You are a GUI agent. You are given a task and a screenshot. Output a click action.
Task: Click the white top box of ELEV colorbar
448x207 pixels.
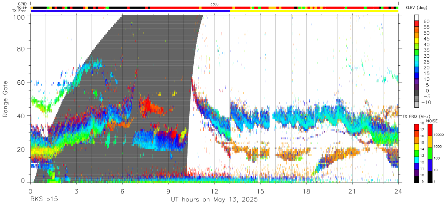(417, 18)
